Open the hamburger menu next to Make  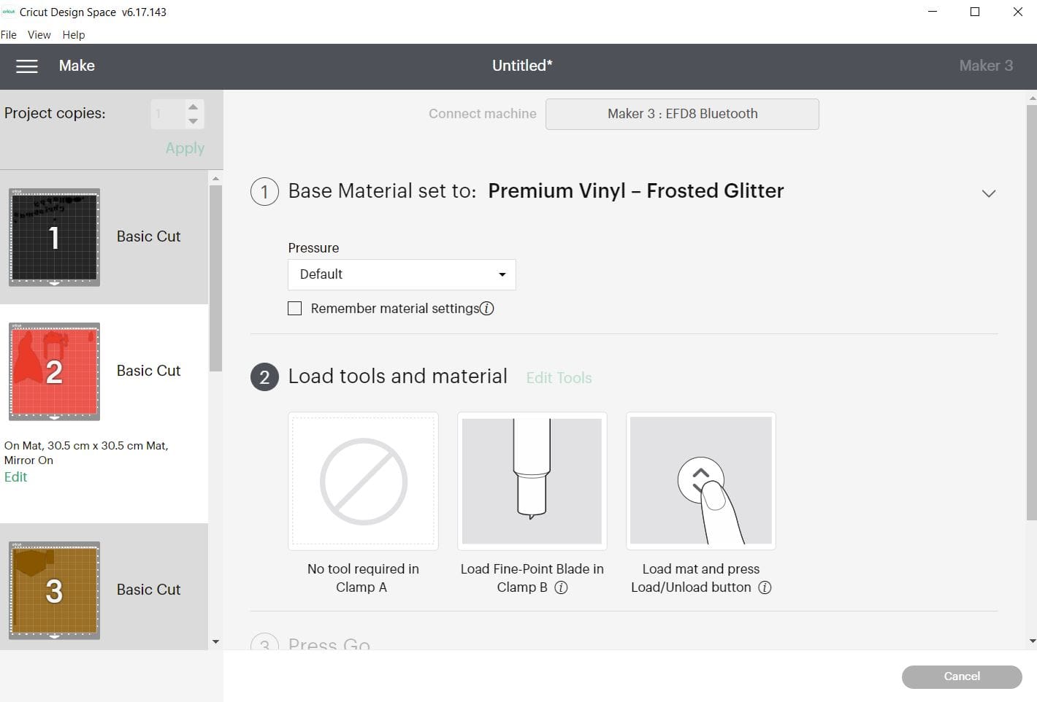click(27, 66)
